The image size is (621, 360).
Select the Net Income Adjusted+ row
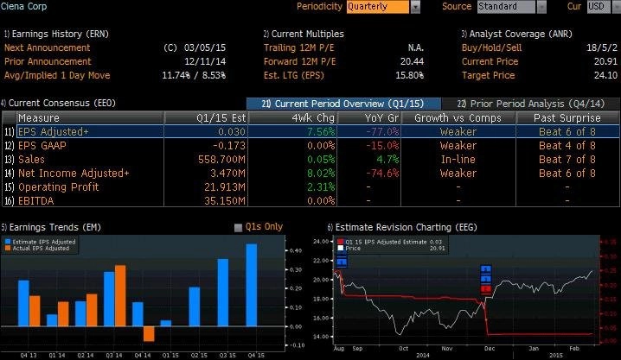[310, 173]
